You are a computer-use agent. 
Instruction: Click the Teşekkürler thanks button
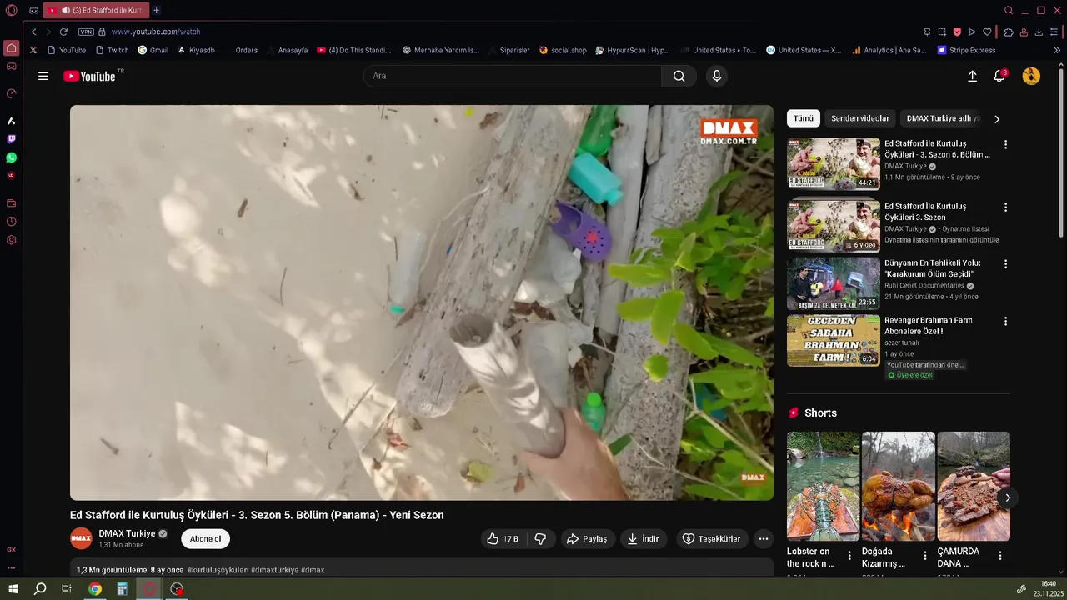point(711,539)
